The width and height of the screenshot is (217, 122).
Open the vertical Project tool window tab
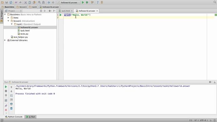[x=2, y=16]
